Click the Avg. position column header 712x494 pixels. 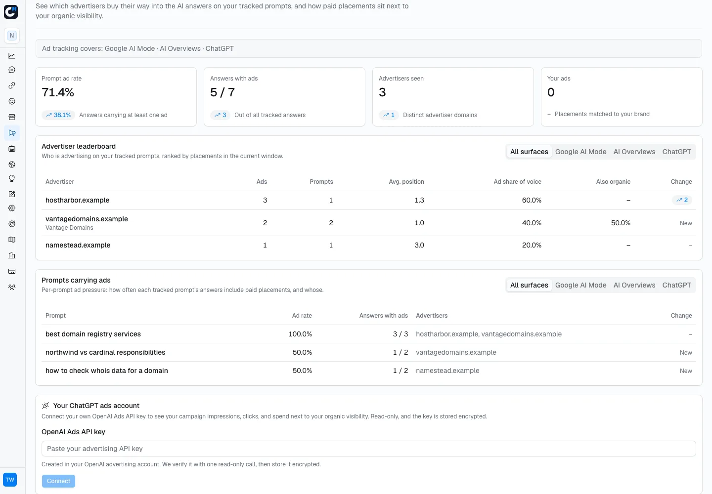click(x=406, y=182)
